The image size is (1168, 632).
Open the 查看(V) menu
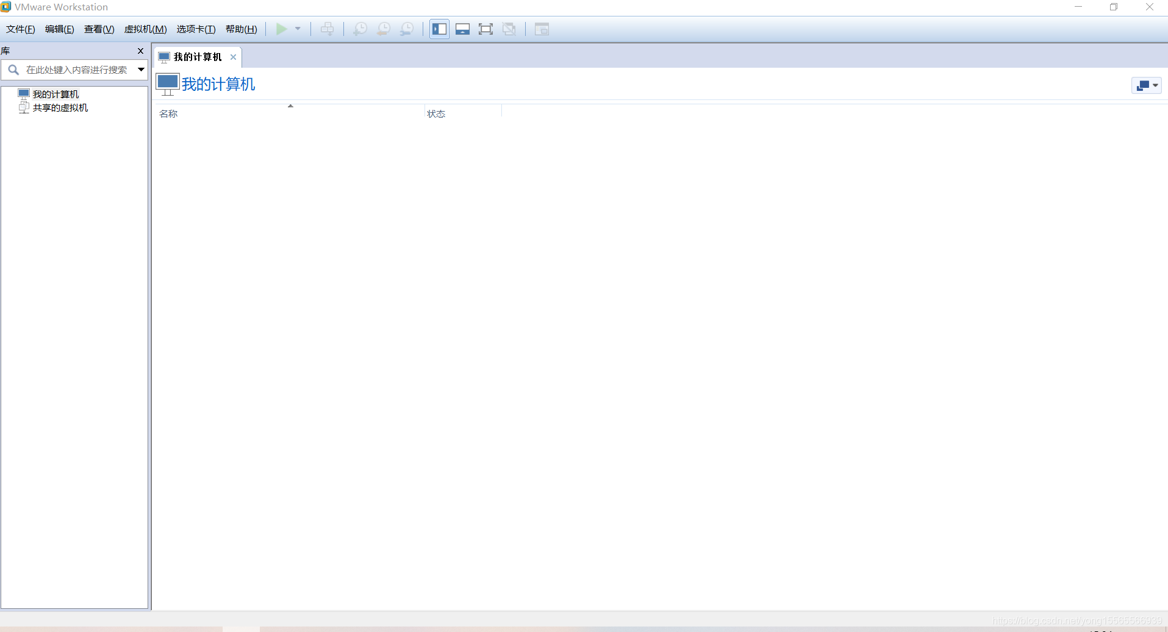tap(99, 29)
